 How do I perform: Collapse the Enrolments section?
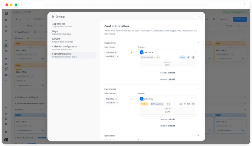[198, 135]
